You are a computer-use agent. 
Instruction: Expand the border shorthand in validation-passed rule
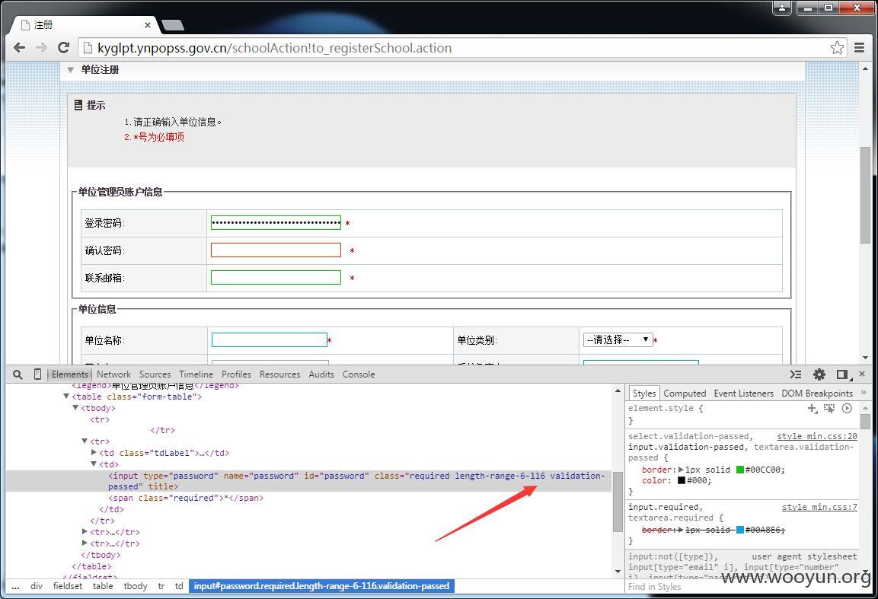681,470
